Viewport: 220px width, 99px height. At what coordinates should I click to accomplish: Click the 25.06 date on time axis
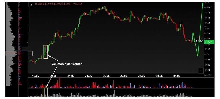click(x=106, y=76)
